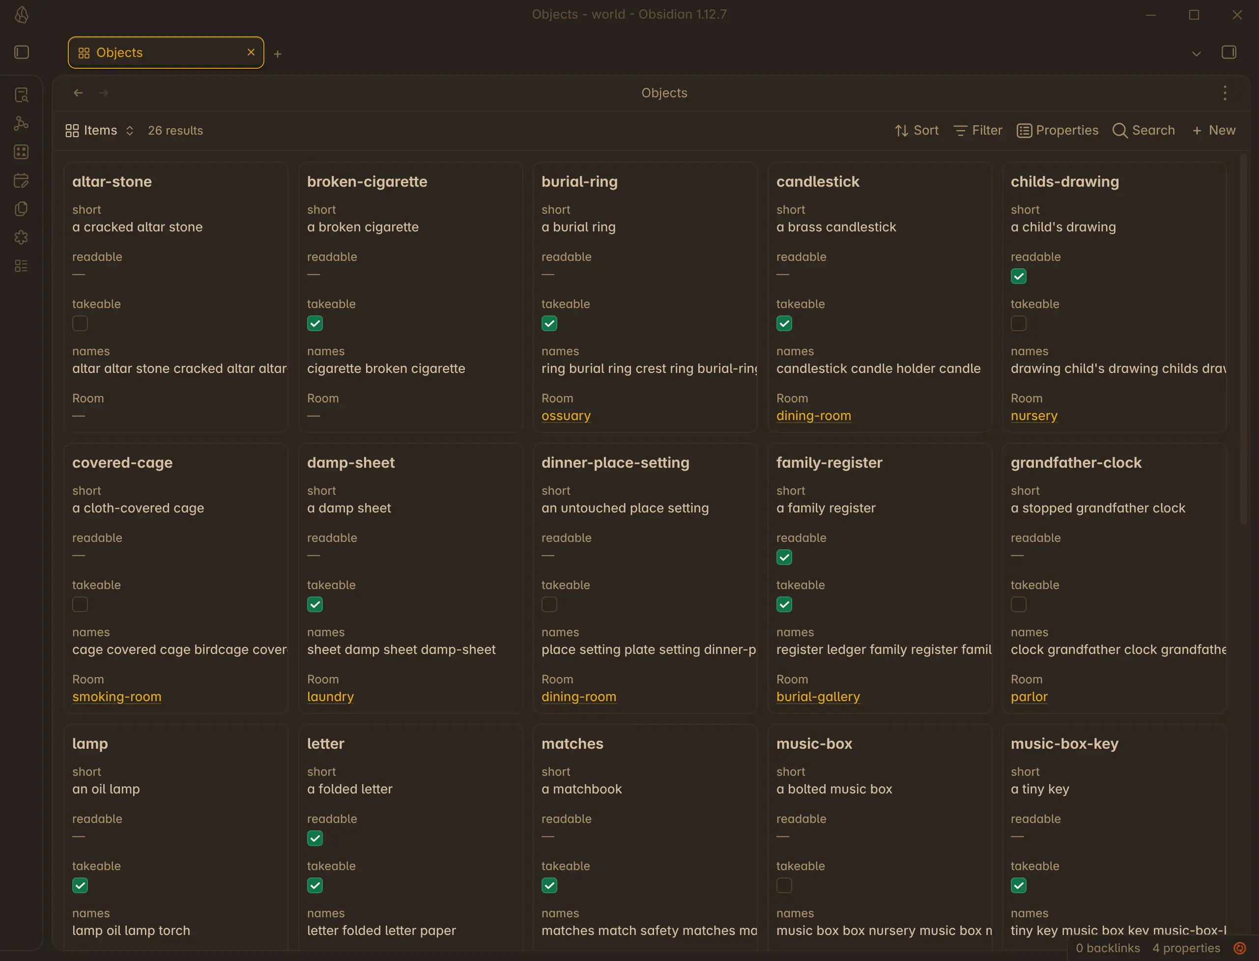This screenshot has height=961, width=1259.
Task: Open the quick switcher file search icon
Action: coord(22,95)
